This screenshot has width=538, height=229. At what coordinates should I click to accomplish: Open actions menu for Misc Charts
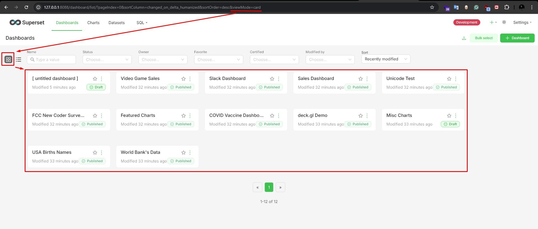point(456,116)
